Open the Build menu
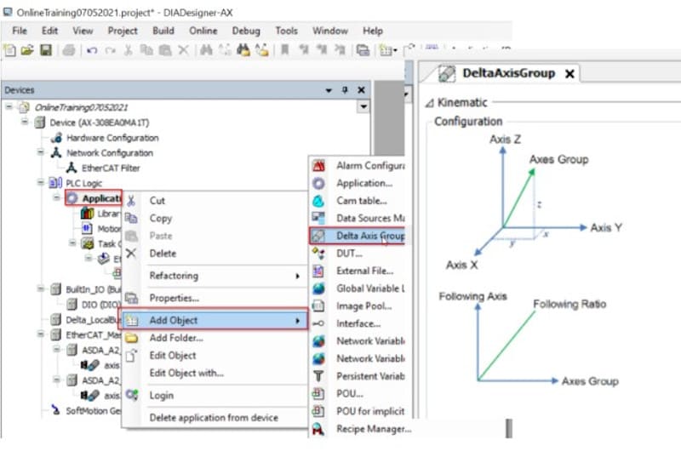The image size is (681, 451). pos(163,31)
